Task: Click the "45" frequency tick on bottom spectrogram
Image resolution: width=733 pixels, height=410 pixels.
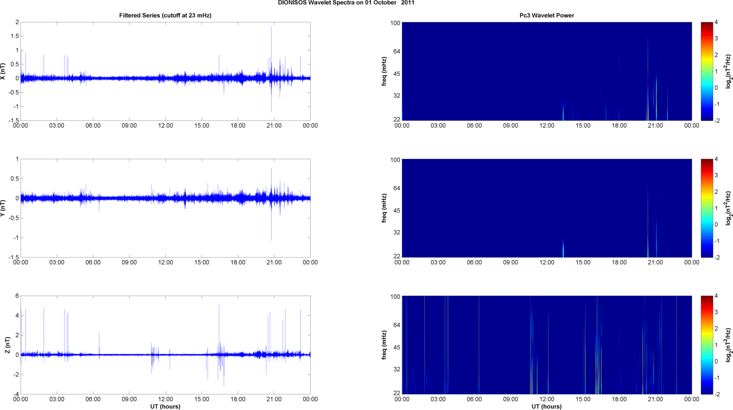Action: pyautogui.click(x=397, y=348)
